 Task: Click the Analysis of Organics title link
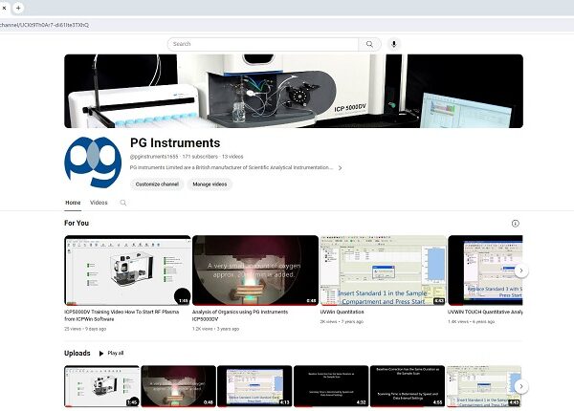click(240, 315)
